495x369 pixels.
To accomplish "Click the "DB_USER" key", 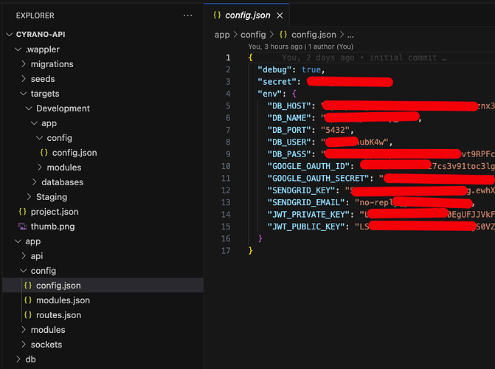I will (x=289, y=142).
